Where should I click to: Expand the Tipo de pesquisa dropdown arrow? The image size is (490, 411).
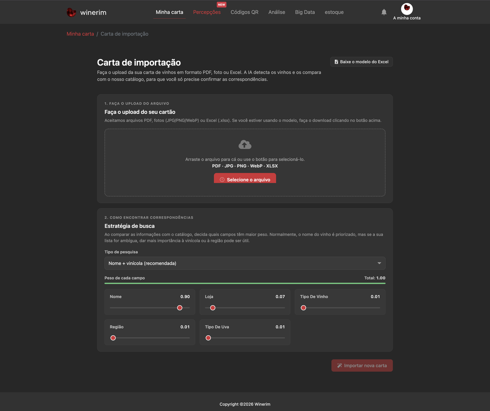coord(379,263)
